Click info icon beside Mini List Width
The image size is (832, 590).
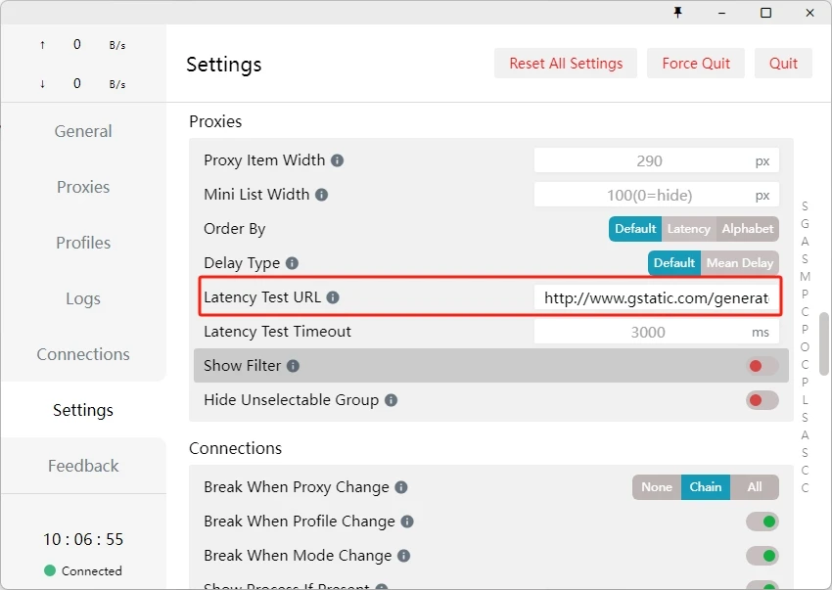coord(321,195)
